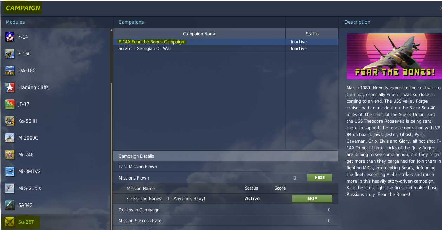This screenshot has width=442, height=230.
Task: Click the Missions Flown label
Action: [134, 178]
